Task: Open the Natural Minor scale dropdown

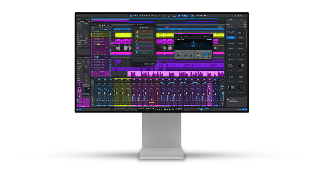Action: point(206,57)
